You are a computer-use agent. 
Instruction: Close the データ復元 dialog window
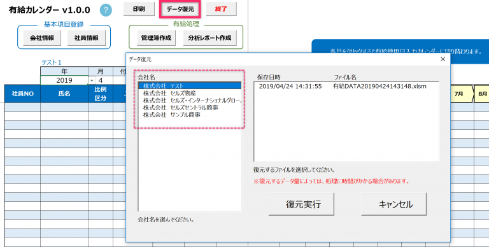(443, 59)
